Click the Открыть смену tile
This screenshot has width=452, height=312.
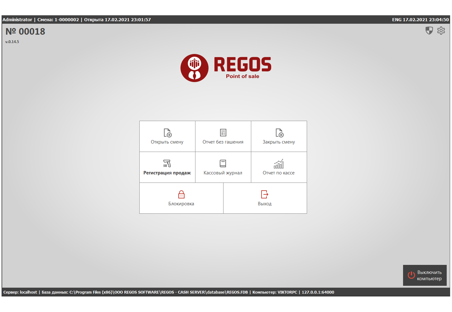pos(167,136)
